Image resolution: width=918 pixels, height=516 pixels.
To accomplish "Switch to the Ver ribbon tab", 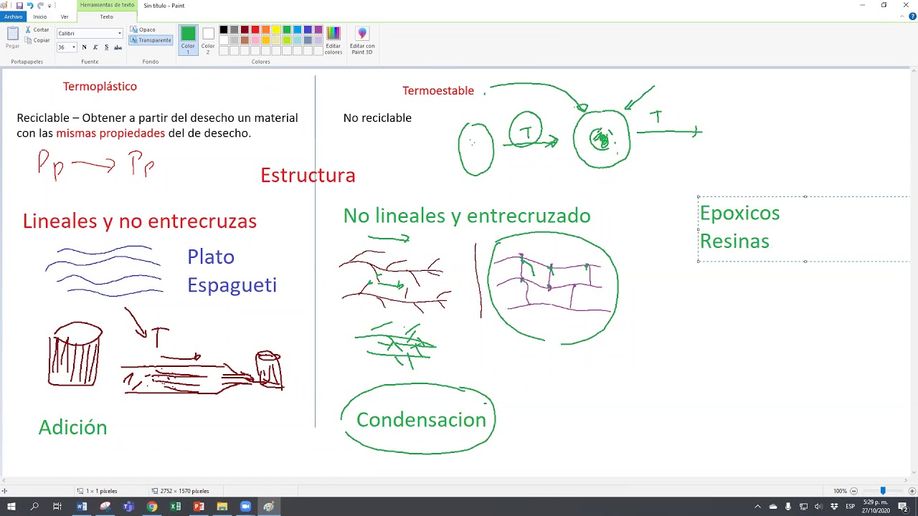I will pyautogui.click(x=65, y=16).
